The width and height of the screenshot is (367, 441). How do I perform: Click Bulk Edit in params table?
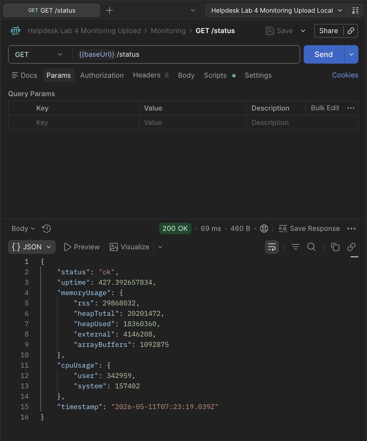(x=325, y=108)
